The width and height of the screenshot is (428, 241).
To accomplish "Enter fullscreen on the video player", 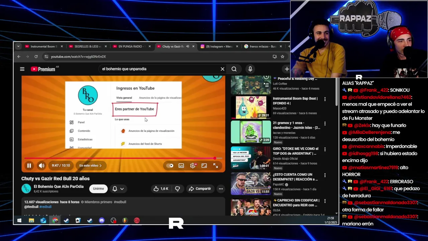I will 216,165.
